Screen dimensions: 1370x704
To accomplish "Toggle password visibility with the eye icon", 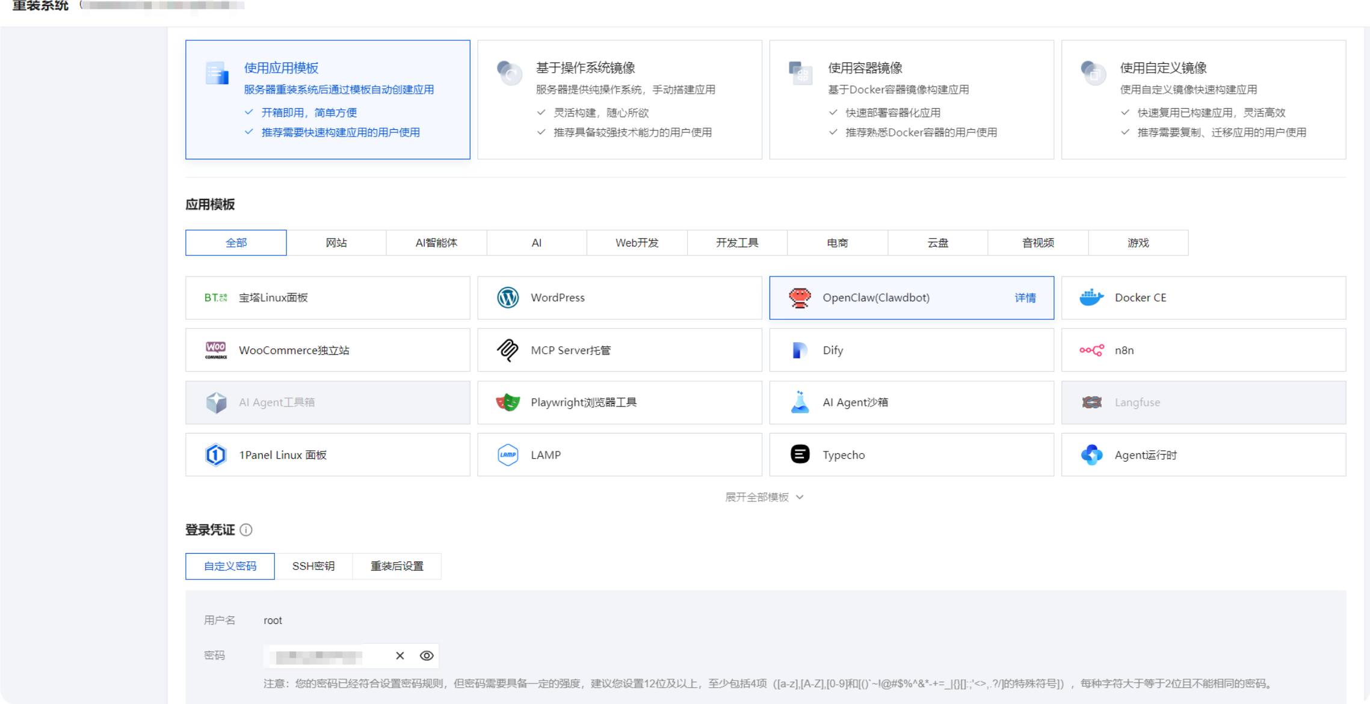I will (427, 655).
